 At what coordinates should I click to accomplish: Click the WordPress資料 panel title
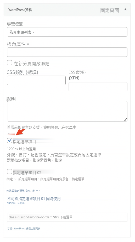coord(20,10)
